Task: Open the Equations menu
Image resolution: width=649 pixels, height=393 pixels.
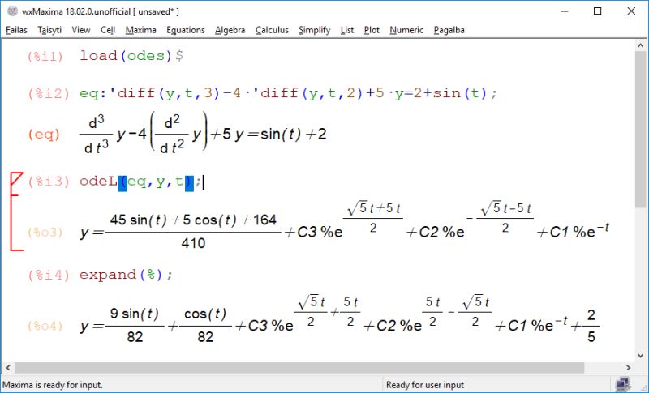Action: [x=186, y=30]
